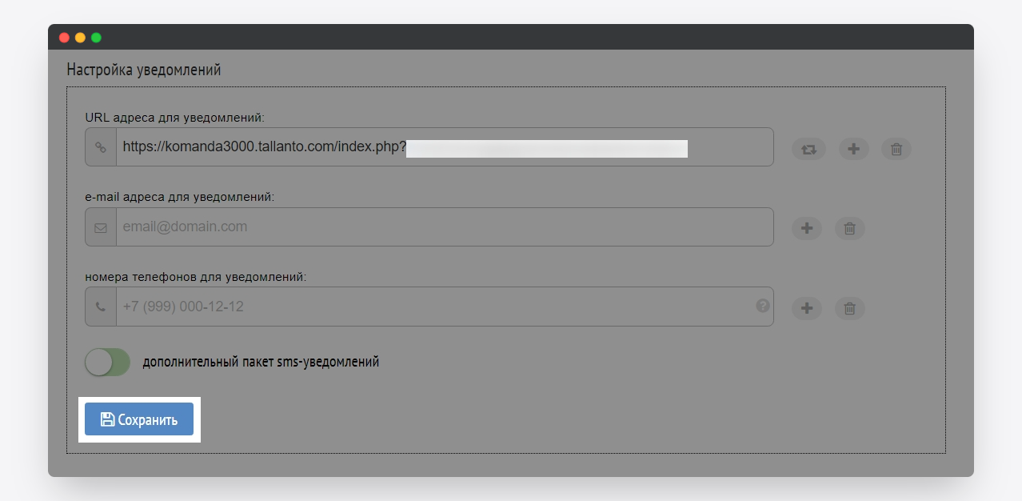
Task: Maximize the window with the green button
Action: point(96,38)
